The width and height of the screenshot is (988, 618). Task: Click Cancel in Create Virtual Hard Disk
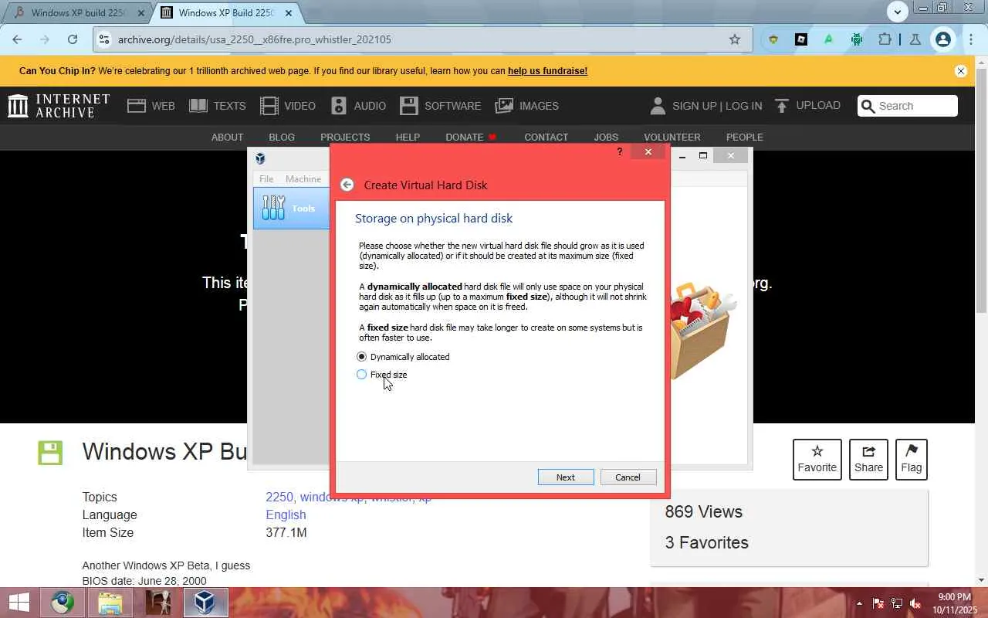click(628, 477)
